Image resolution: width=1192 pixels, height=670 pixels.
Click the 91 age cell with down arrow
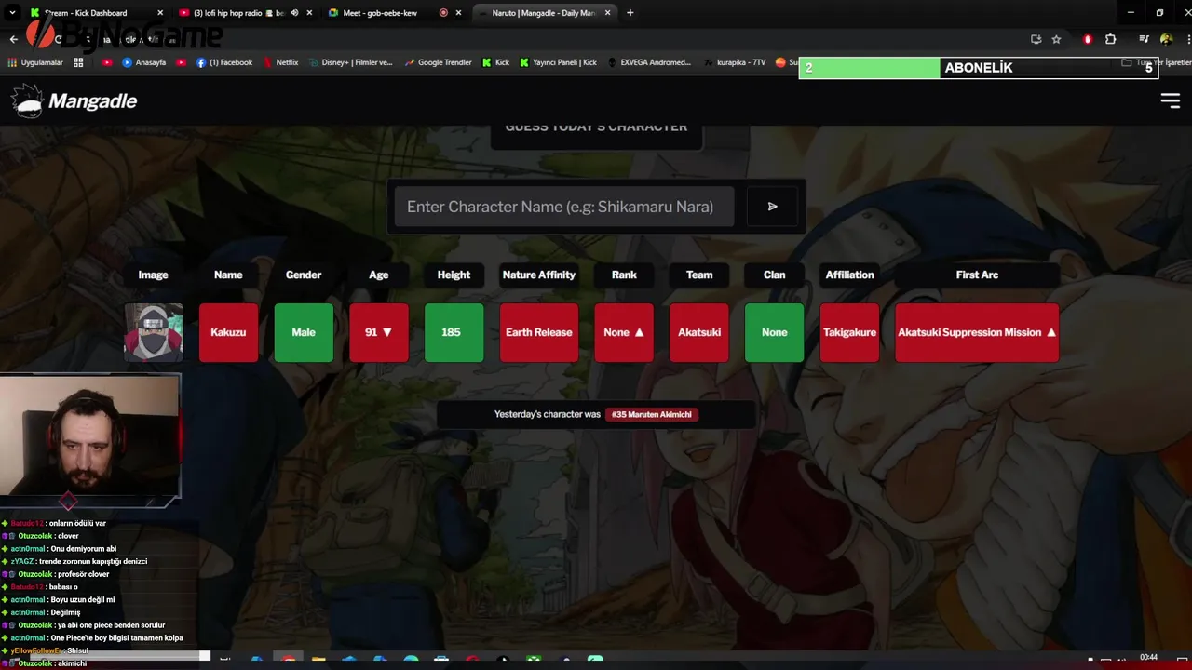tap(379, 332)
